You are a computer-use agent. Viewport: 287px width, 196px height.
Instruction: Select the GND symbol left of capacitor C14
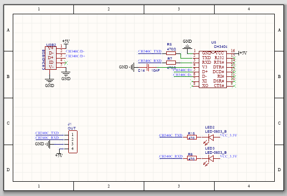point(126,67)
